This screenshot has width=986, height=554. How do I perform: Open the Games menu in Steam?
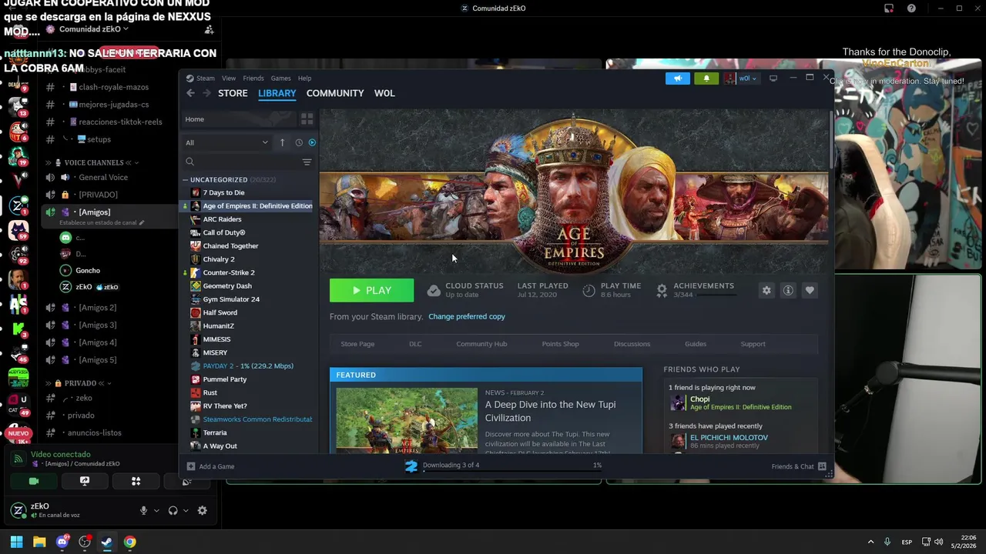[x=281, y=78]
